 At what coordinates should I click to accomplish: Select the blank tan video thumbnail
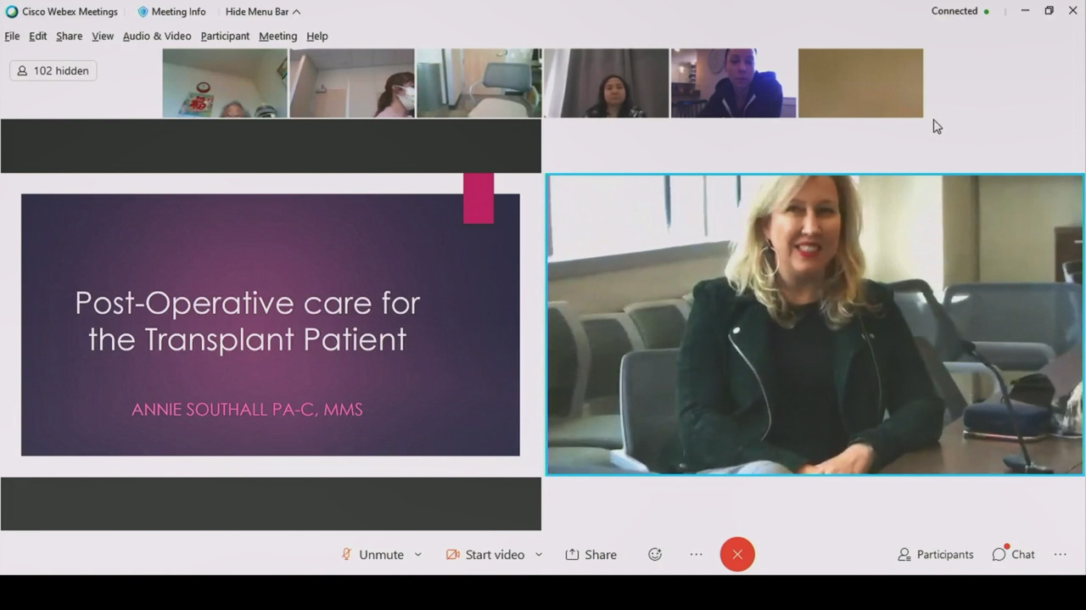tap(860, 83)
